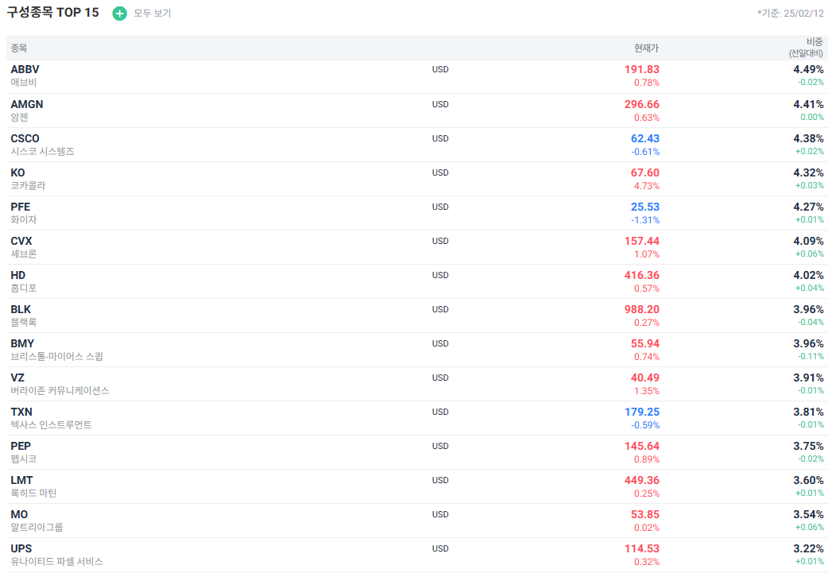Click UPS weight 3.22%
This screenshot has height=577, width=836.
pos(808,548)
